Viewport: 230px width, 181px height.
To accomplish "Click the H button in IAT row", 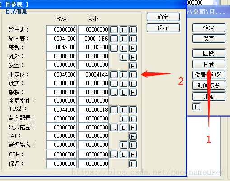I will pos(133,136).
